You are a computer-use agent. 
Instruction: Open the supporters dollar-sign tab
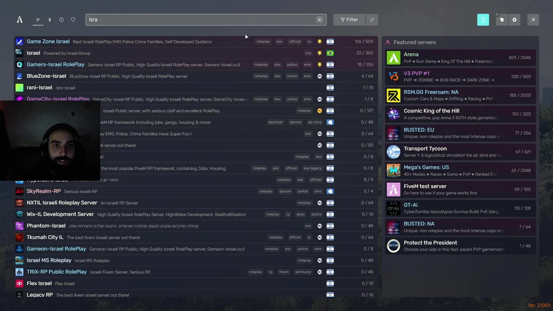pos(50,20)
